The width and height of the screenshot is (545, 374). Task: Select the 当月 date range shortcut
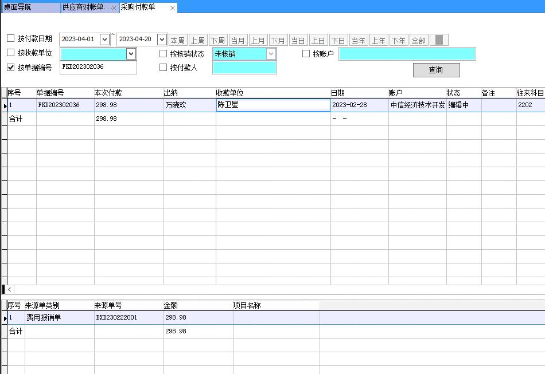tap(238, 40)
